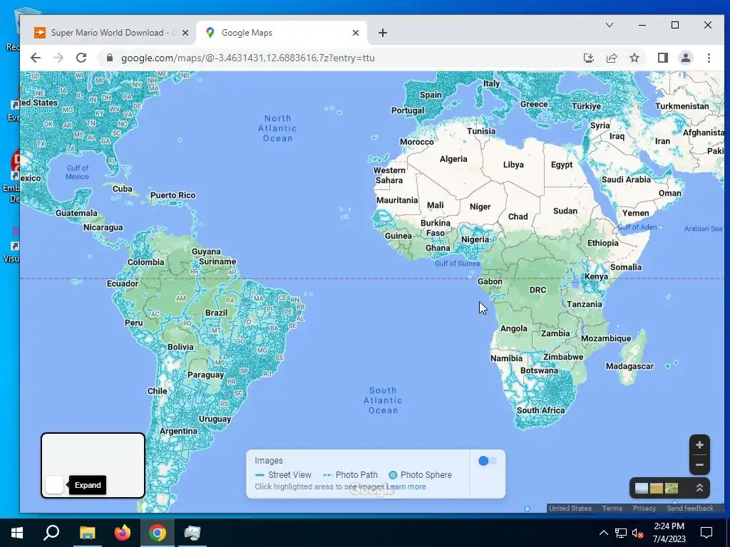Viewport: 730px width, 547px height.
Task: Open File Explorer from the taskbar
Action: [87, 533]
